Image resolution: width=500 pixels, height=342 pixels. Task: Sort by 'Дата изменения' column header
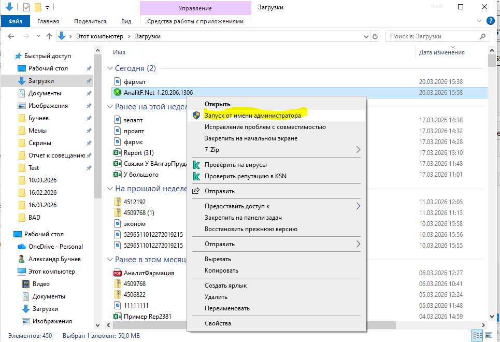click(x=441, y=52)
